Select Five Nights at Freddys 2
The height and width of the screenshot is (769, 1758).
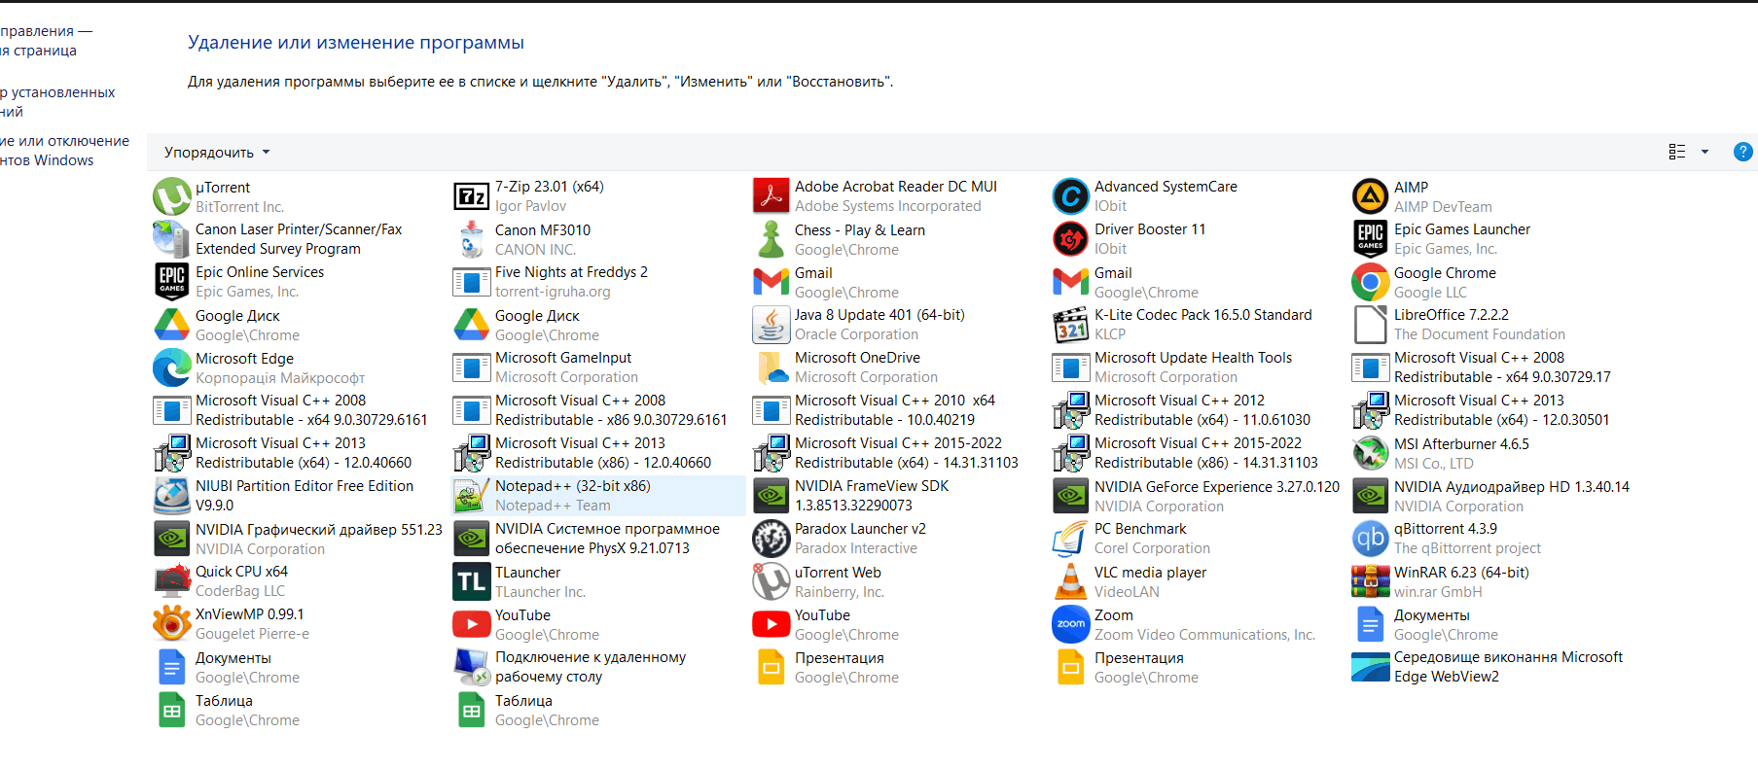(x=596, y=282)
